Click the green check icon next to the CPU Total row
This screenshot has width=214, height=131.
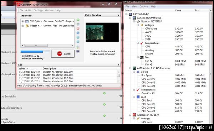[x=105, y=104]
